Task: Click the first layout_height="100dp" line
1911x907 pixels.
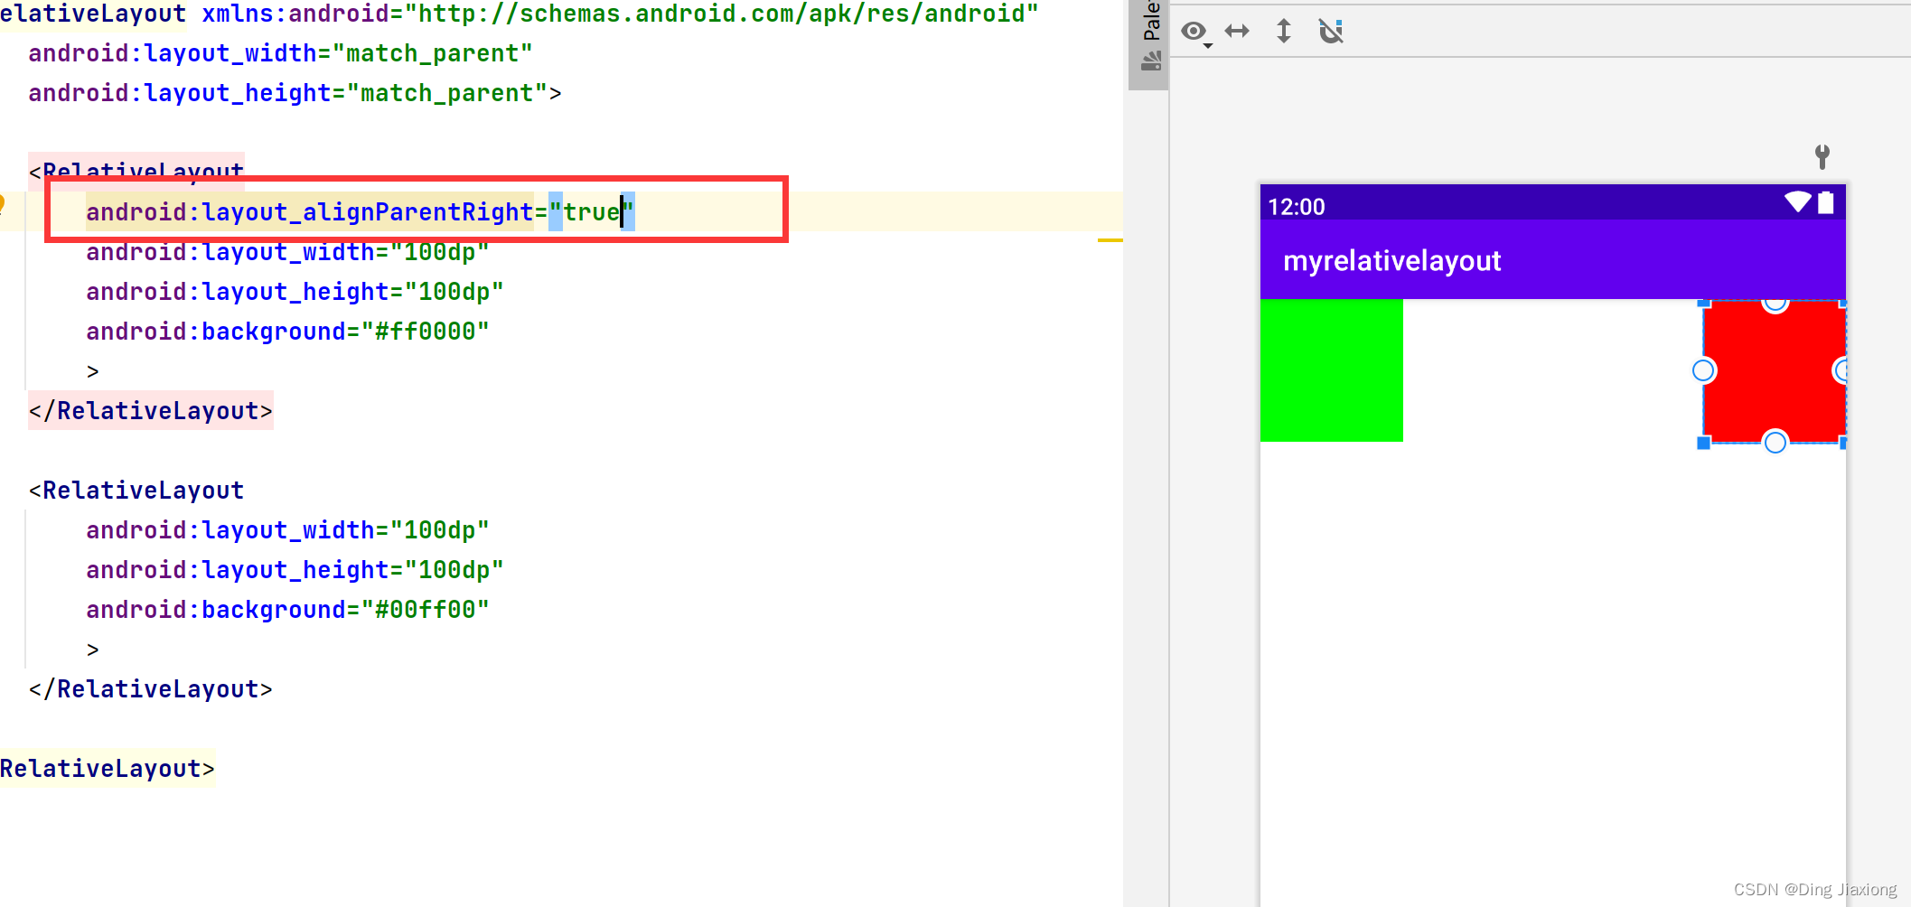Action: pyautogui.click(x=295, y=292)
